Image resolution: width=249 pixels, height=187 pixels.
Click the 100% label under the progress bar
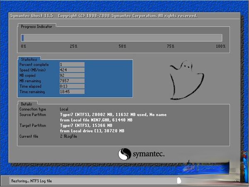(220, 46)
